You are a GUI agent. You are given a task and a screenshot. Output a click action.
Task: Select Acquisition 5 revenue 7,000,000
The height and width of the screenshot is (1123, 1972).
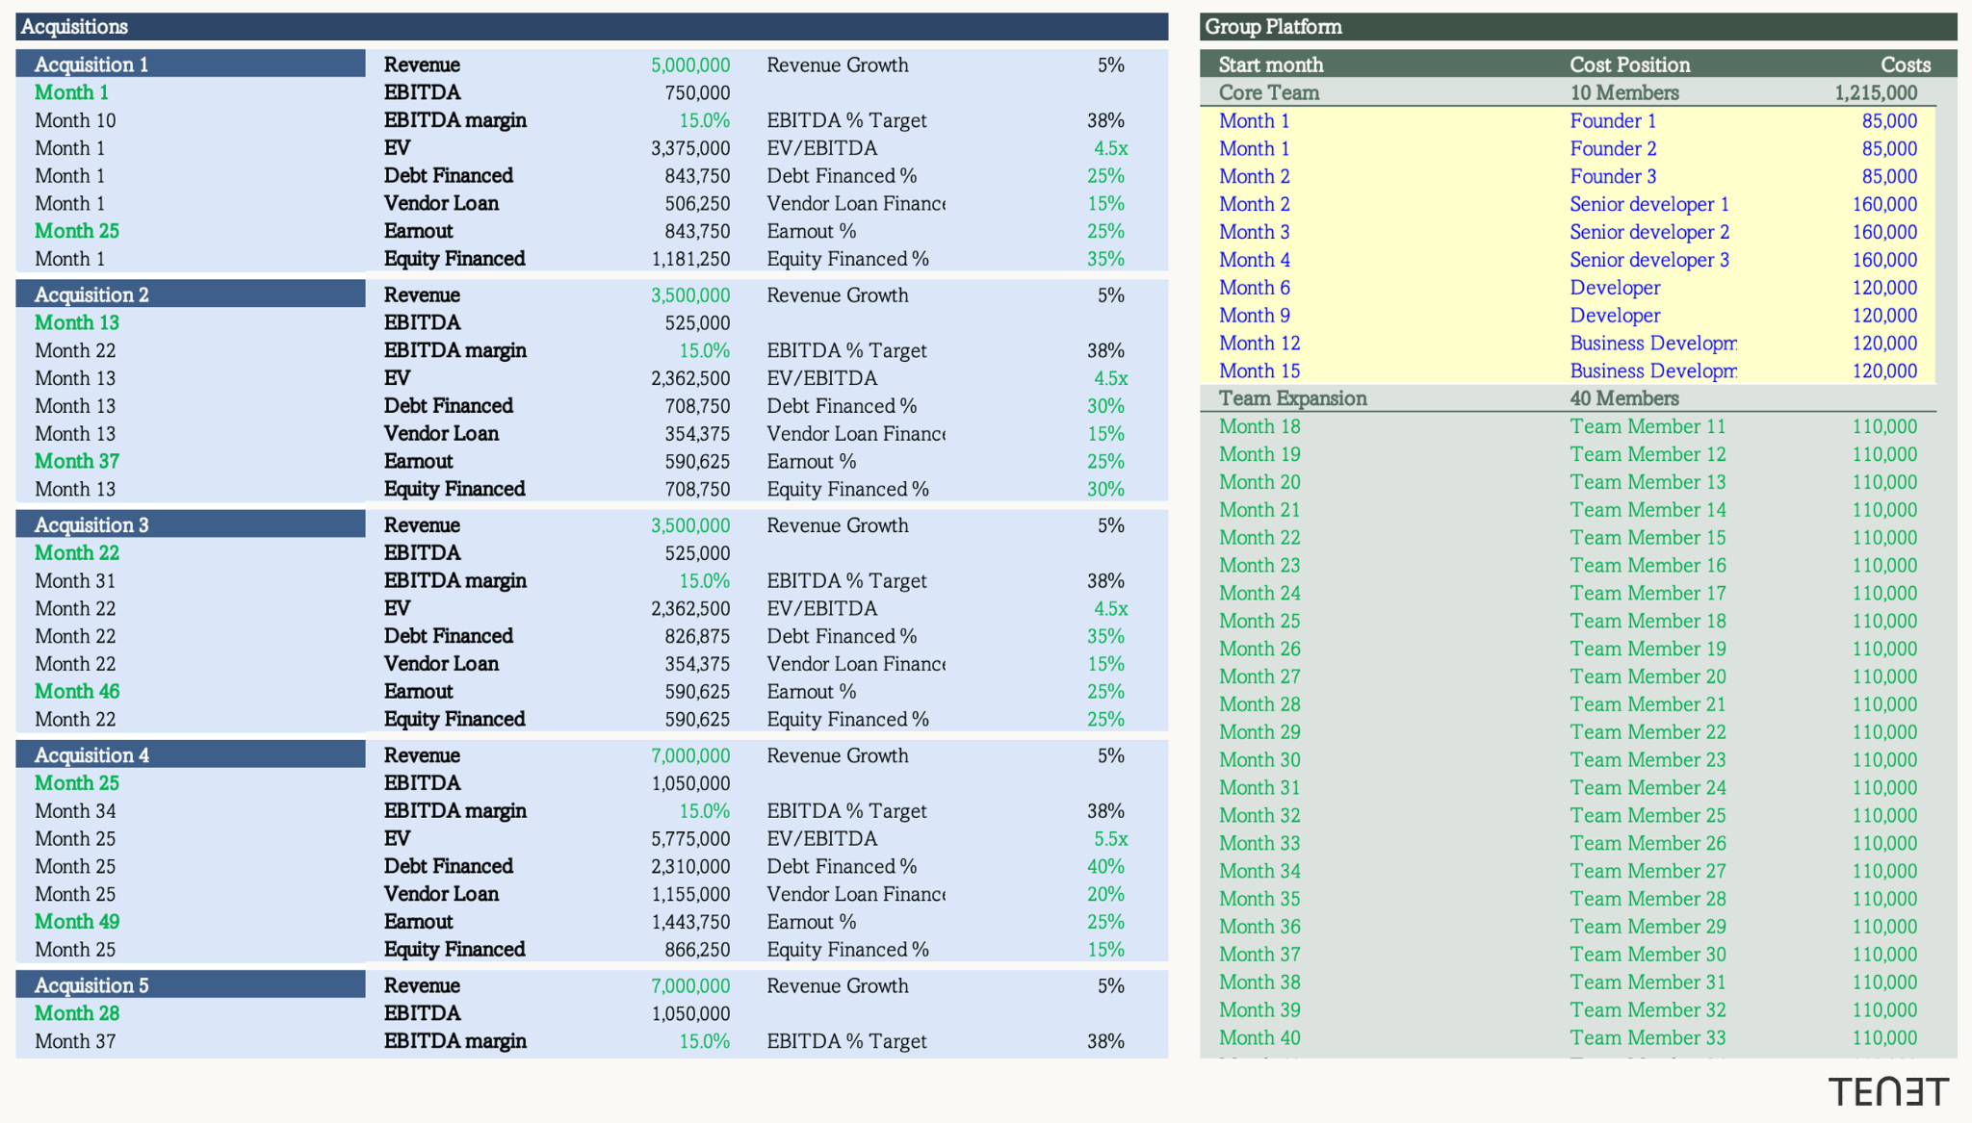point(689,985)
